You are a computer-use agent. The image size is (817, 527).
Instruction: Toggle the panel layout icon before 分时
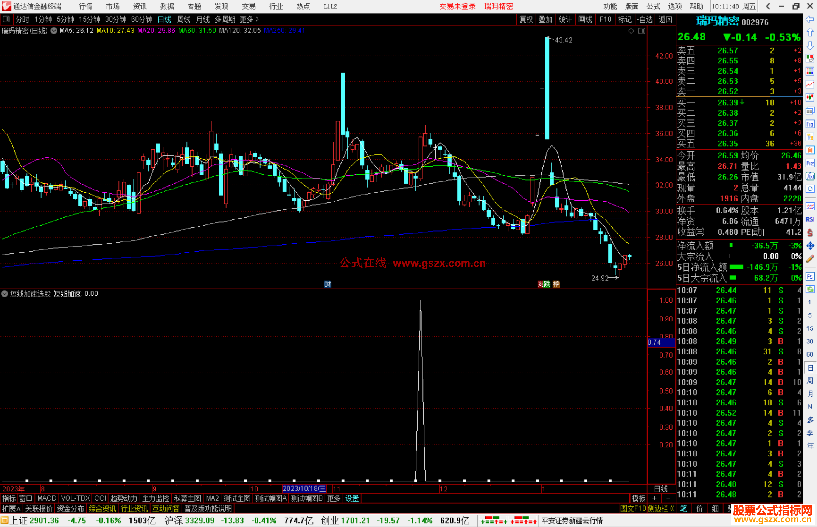pyautogui.click(x=6, y=19)
